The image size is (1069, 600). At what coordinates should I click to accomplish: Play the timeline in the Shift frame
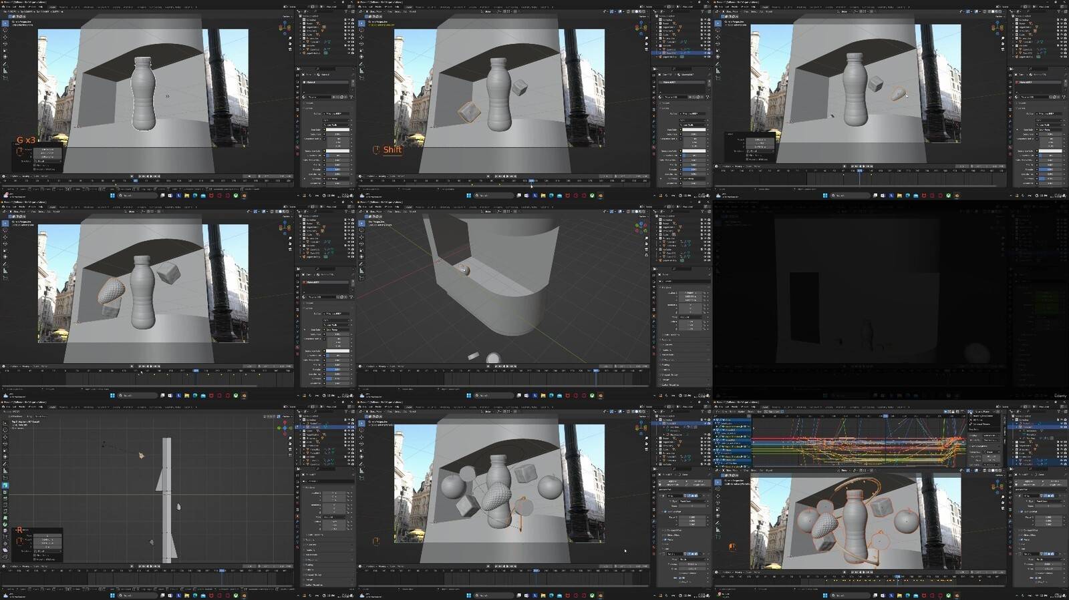pyautogui.click(x=508, y=176)
